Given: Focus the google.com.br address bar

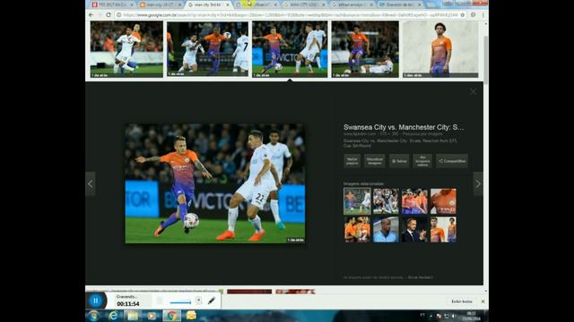Looking at the screenshot, I should coord(289,14).
